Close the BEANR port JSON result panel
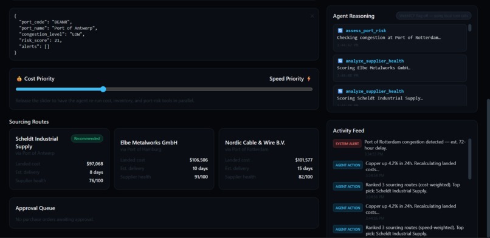This screenshot has height=238, width=490. click(312, 16)
